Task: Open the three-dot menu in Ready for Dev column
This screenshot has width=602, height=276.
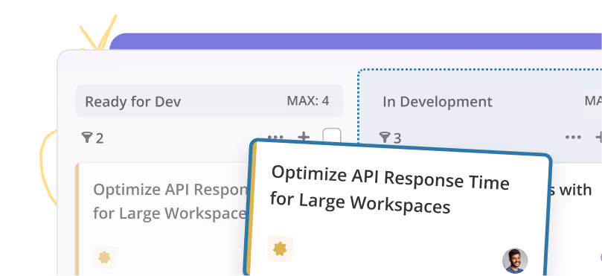Action: (275, 136)
